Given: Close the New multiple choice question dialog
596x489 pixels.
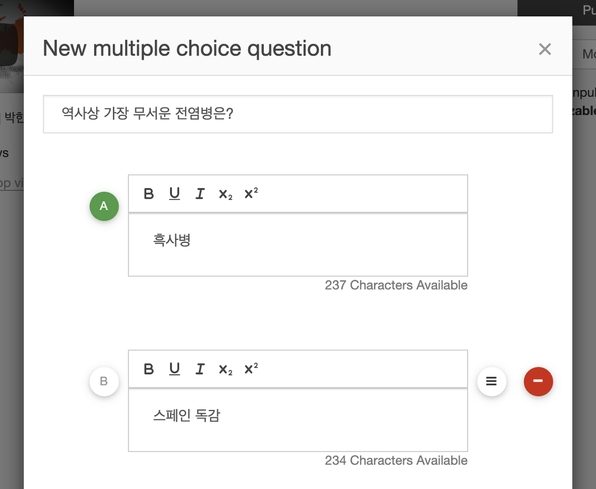Looking at the screenshot, I should click(544, 49).
